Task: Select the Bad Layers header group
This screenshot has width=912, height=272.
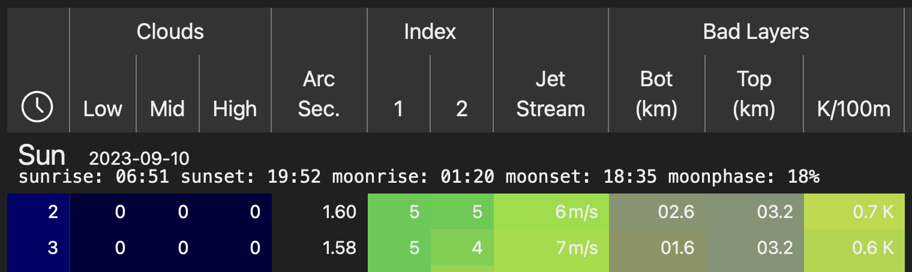Action: pyautogui.click(x=756, y=31)
